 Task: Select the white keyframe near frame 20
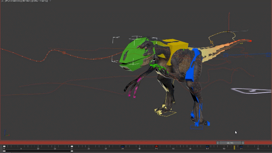pyautogui.click(x=72, y=146)
